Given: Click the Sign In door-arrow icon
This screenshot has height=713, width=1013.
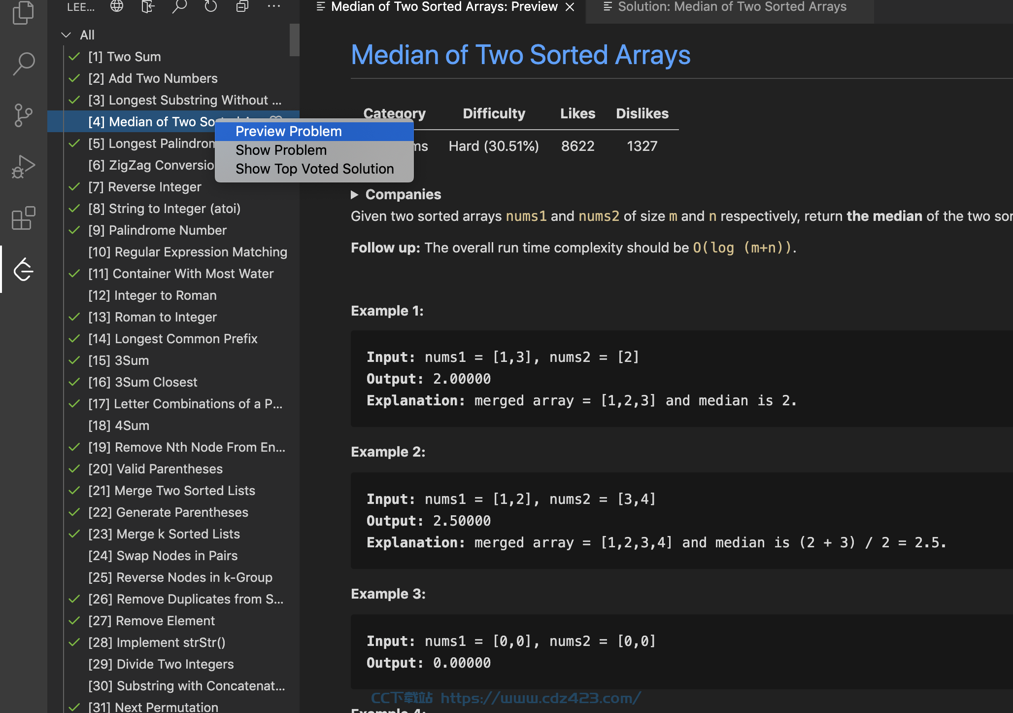Looking at the screenshot, I should tap(148, 6).
